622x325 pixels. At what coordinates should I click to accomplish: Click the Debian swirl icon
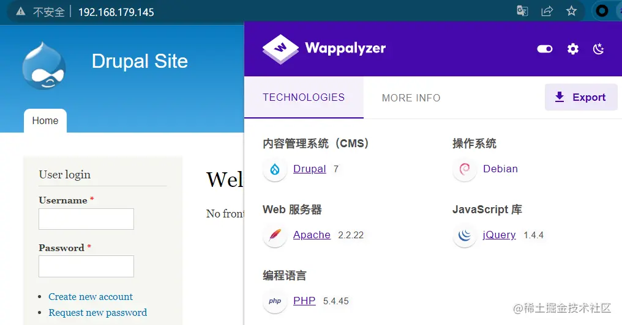coord(465,169)
